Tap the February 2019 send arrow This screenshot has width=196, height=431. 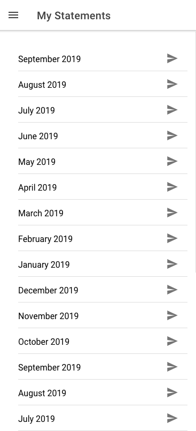[172, 238]
